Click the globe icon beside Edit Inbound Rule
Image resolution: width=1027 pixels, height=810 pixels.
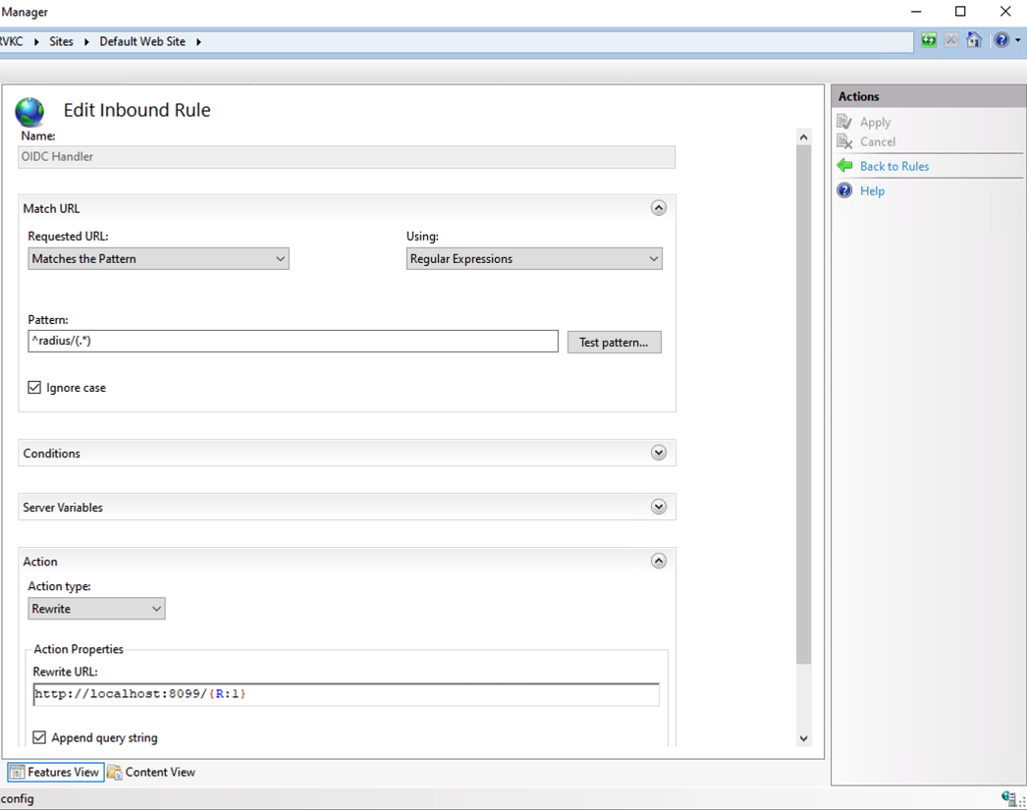click(29, 111)
